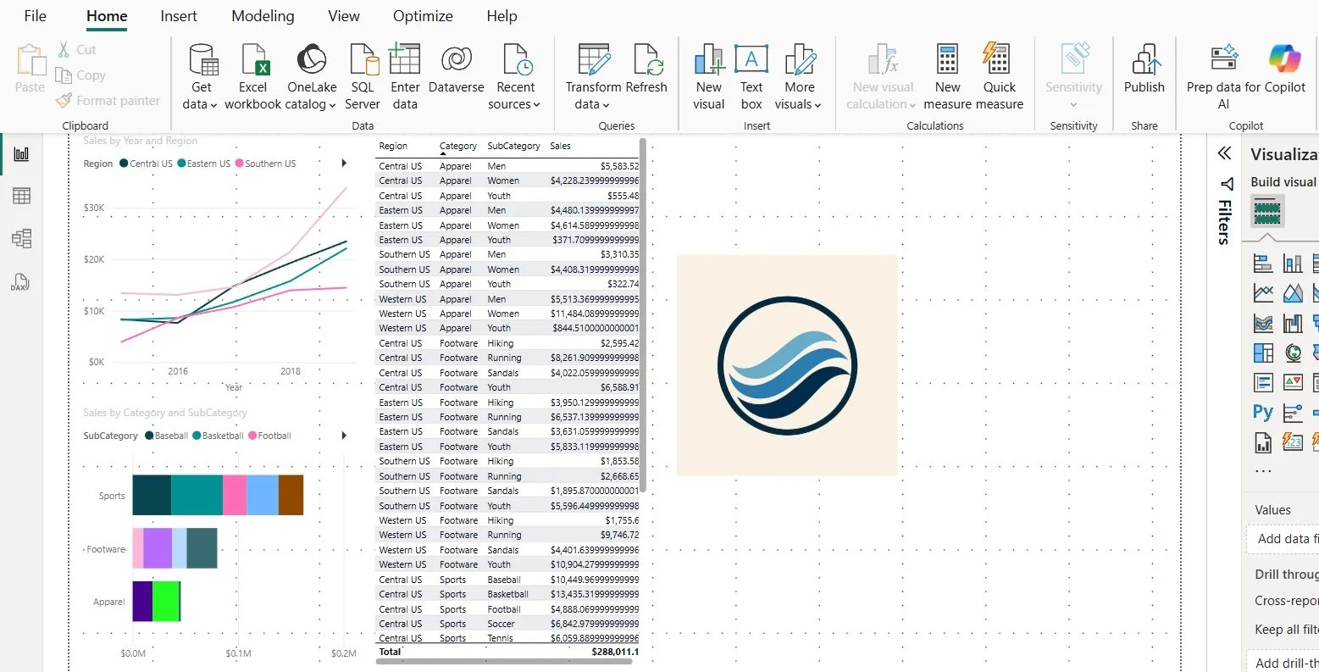
Task: Show more visuals via ellipsis
Action: tap(1263, 471)
